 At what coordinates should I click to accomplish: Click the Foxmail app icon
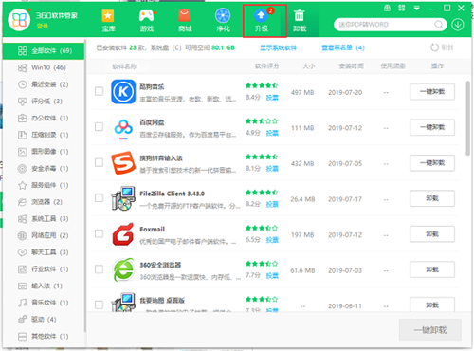click(123, 234)
